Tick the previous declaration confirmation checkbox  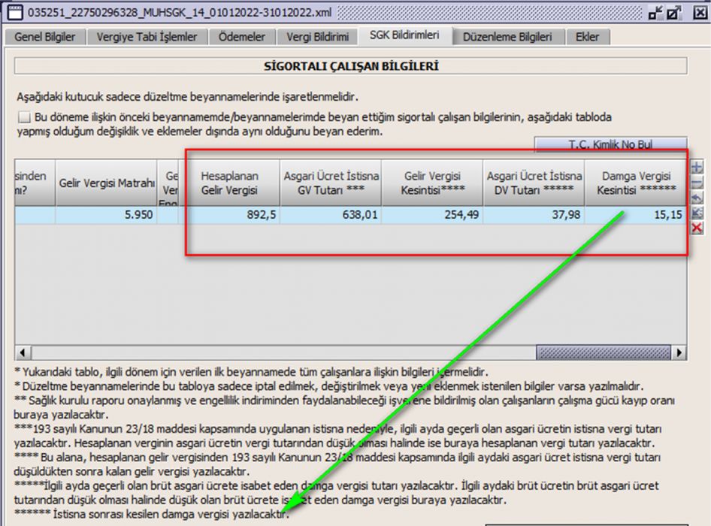point(25,117)
